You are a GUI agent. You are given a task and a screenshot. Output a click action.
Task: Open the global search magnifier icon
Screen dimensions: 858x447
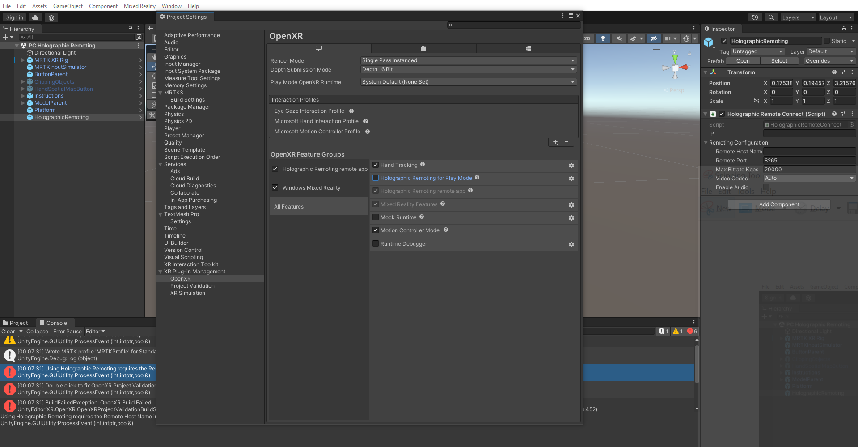click(x=771, y=17)
